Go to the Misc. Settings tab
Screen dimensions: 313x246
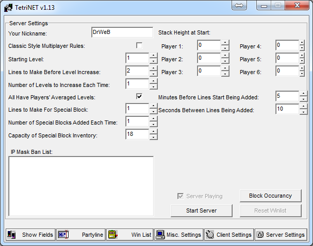pos(179,235)
